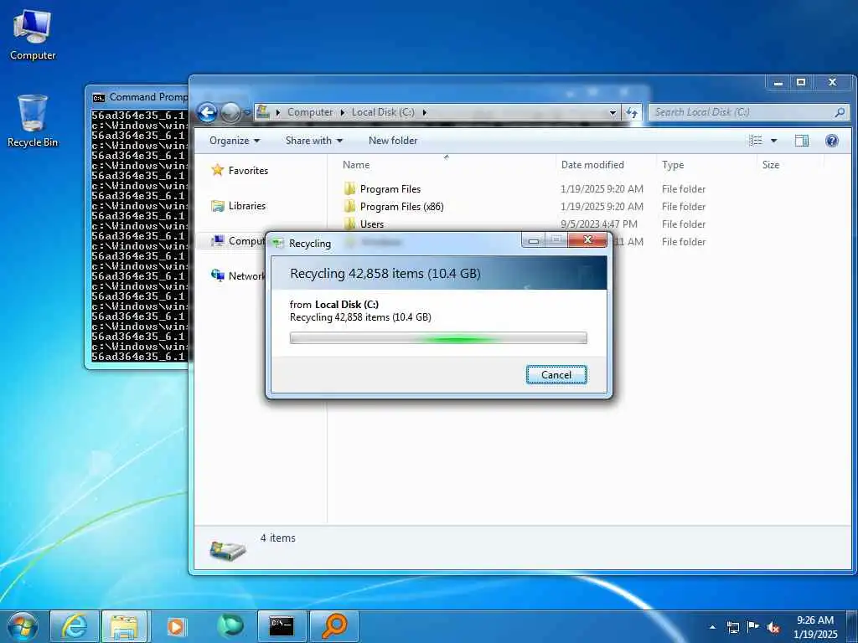This screenshot has height=643, width=858.
Task: Click the Program Files folder icon
Action: [x=349, y=188]
